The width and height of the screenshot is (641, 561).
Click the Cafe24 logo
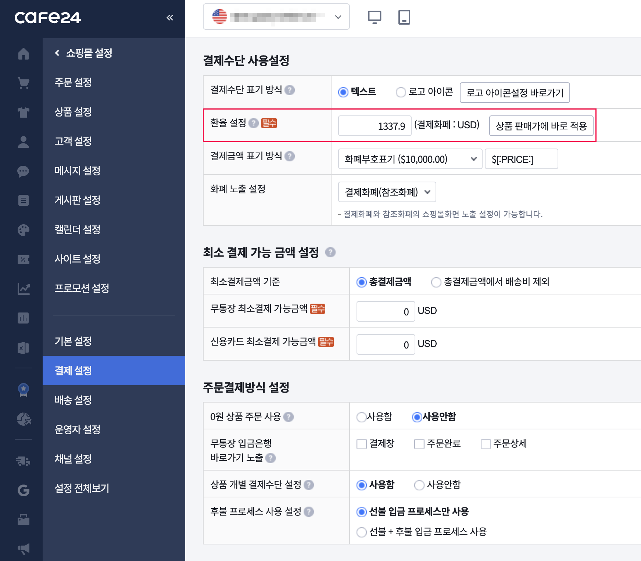48,18
